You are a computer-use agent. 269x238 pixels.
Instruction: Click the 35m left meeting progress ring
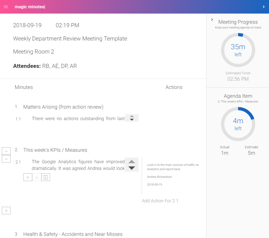pos(238,50)
